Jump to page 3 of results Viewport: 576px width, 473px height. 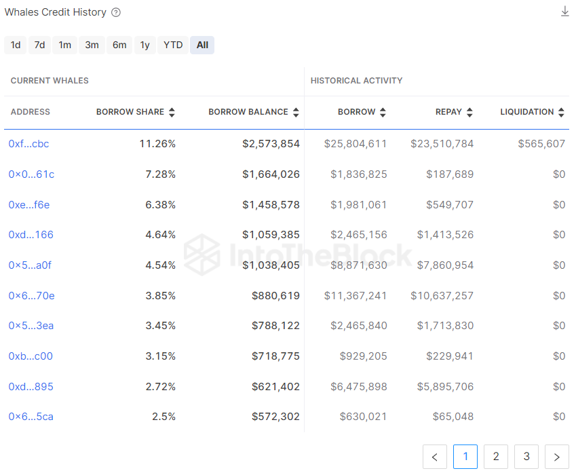(526, 457)
